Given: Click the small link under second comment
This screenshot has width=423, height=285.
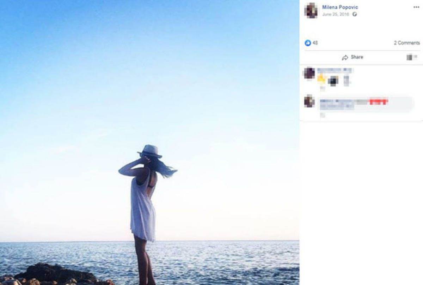Looking at the screenshot, I should [x=323, y=115].
